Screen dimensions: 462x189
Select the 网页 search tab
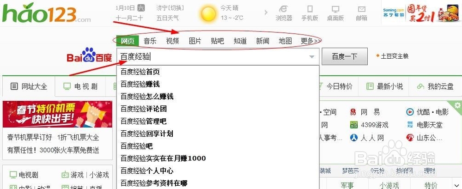[128, 41]
